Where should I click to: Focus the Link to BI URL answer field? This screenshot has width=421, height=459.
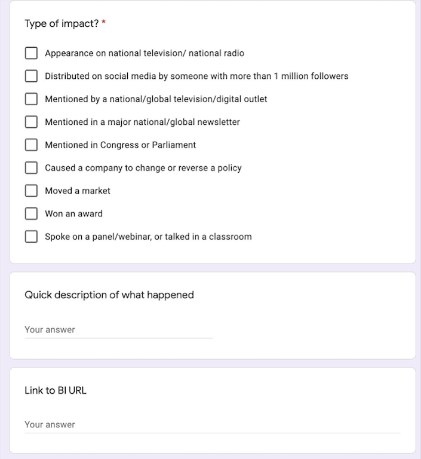point(212,425)
